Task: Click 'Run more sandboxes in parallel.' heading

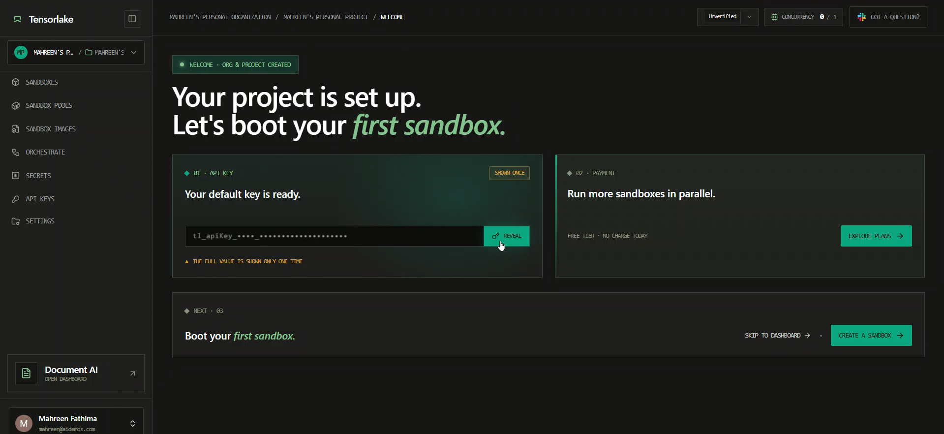Action: 641,194
